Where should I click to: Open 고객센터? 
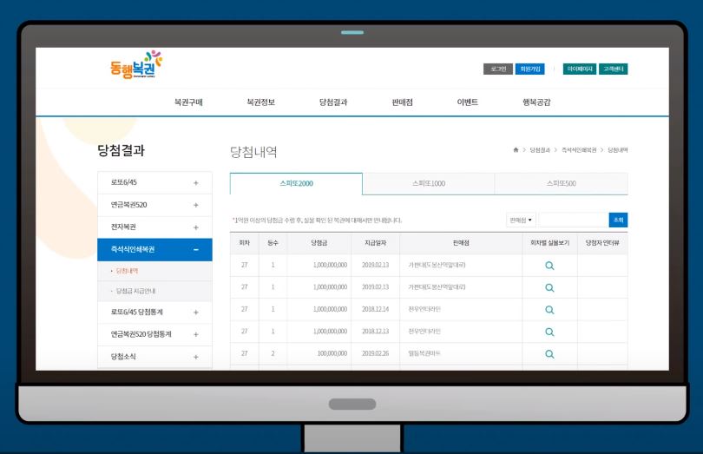[x=614, y=69]
